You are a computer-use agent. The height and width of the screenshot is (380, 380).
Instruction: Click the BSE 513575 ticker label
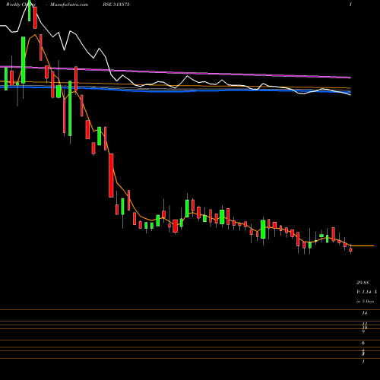pos(116,5)
